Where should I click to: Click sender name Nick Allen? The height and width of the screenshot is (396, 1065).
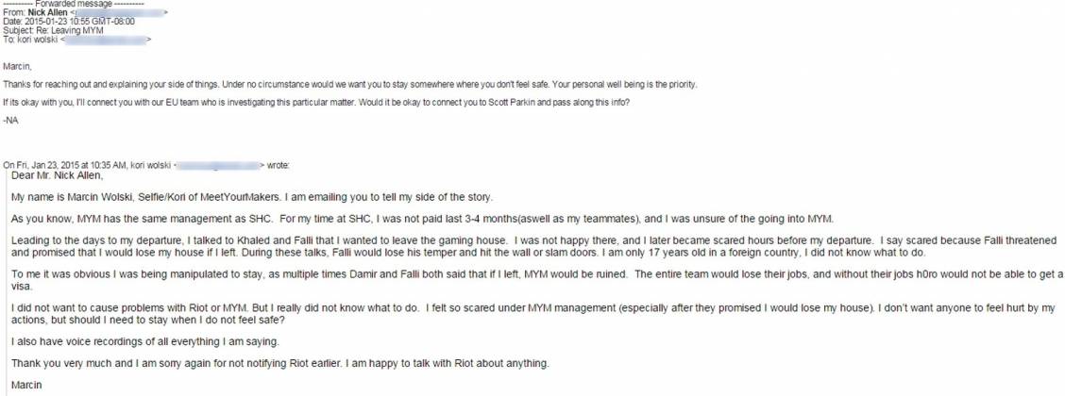point(47,12)
